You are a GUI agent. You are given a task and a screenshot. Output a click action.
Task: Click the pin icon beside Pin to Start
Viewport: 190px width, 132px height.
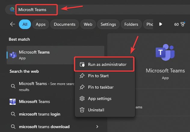[x=82, y=76]
